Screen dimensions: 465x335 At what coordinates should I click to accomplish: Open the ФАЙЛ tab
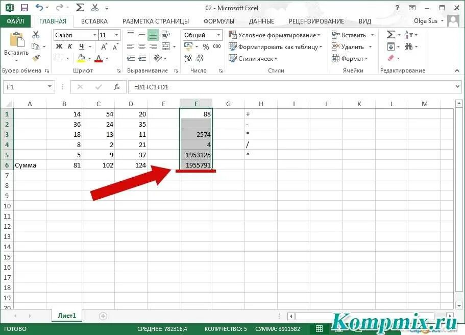click(x=15, y=21)
